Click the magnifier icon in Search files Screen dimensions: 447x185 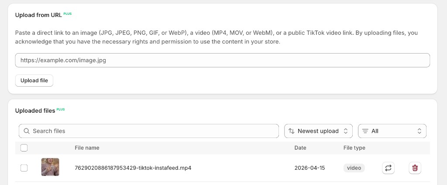[26, 131]
